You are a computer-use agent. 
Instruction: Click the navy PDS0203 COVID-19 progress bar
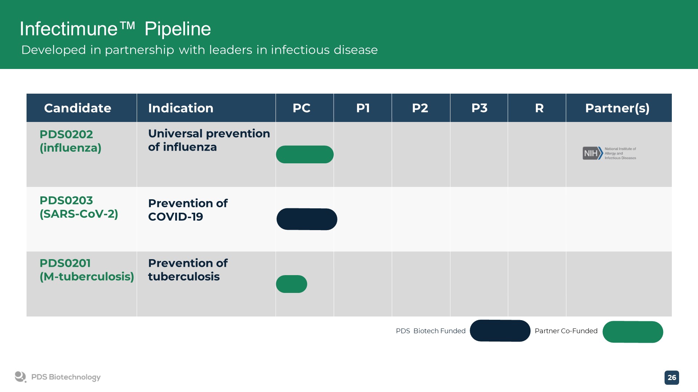(x=307, y=219)
